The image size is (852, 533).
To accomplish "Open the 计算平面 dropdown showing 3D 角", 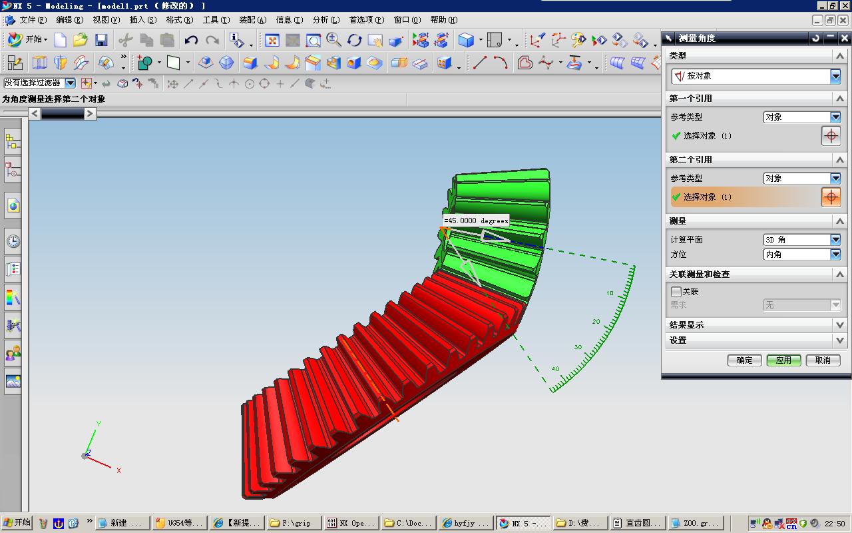I will point(802,240).
